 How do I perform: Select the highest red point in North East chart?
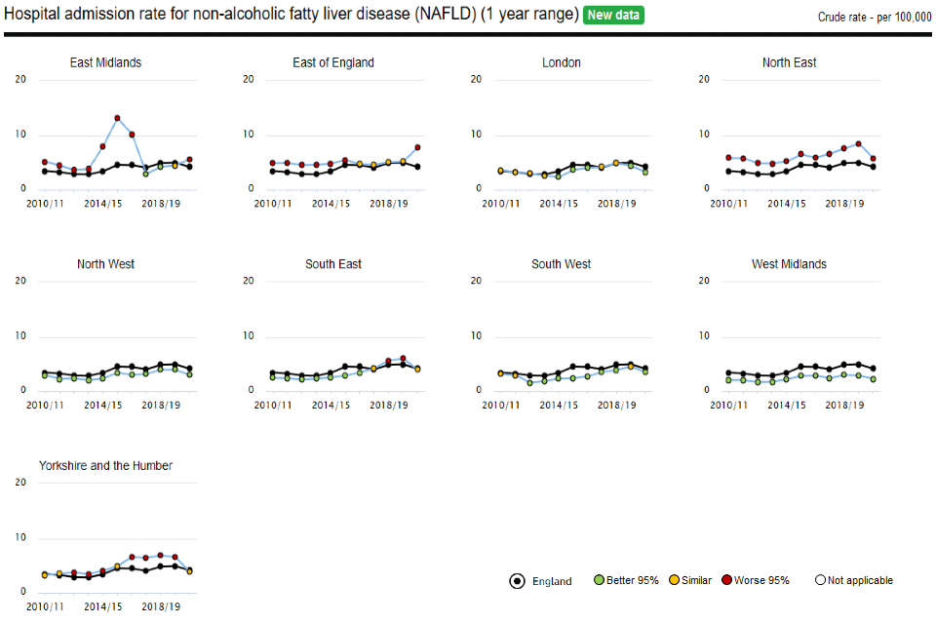click(x=858, y=144)
